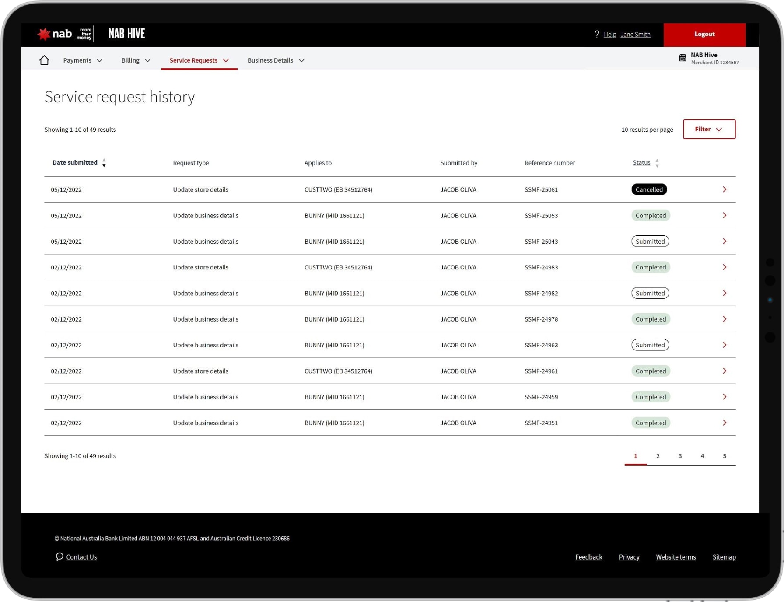Expand the Filter dropdown

coord(709,129)
